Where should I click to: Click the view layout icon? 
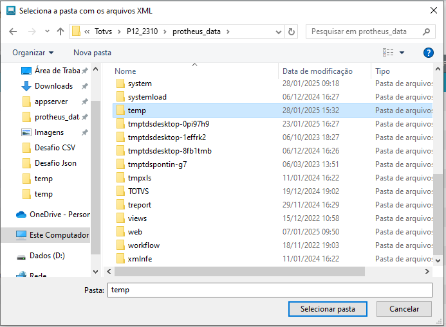click(x=388, y=53)
